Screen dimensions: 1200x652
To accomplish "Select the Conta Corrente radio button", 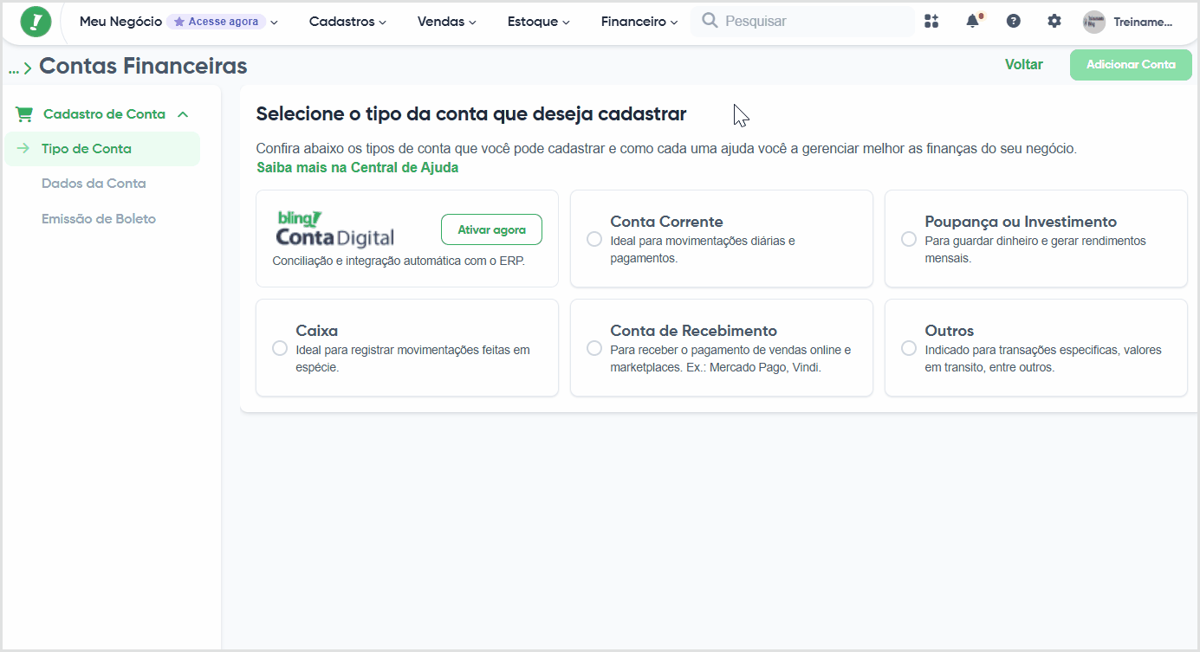I will (594, 239).
